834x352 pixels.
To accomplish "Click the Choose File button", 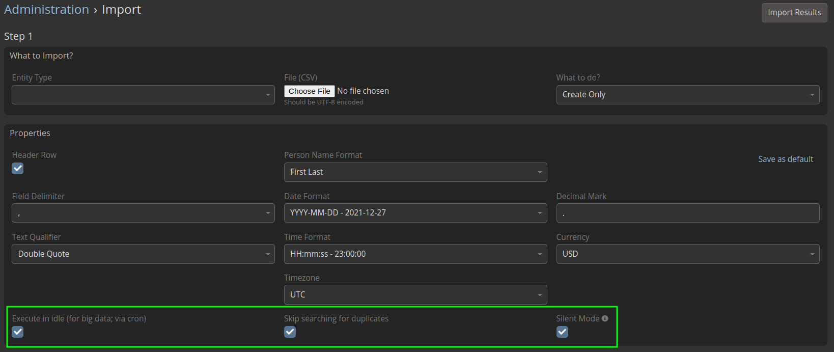I will coord(310,91).
